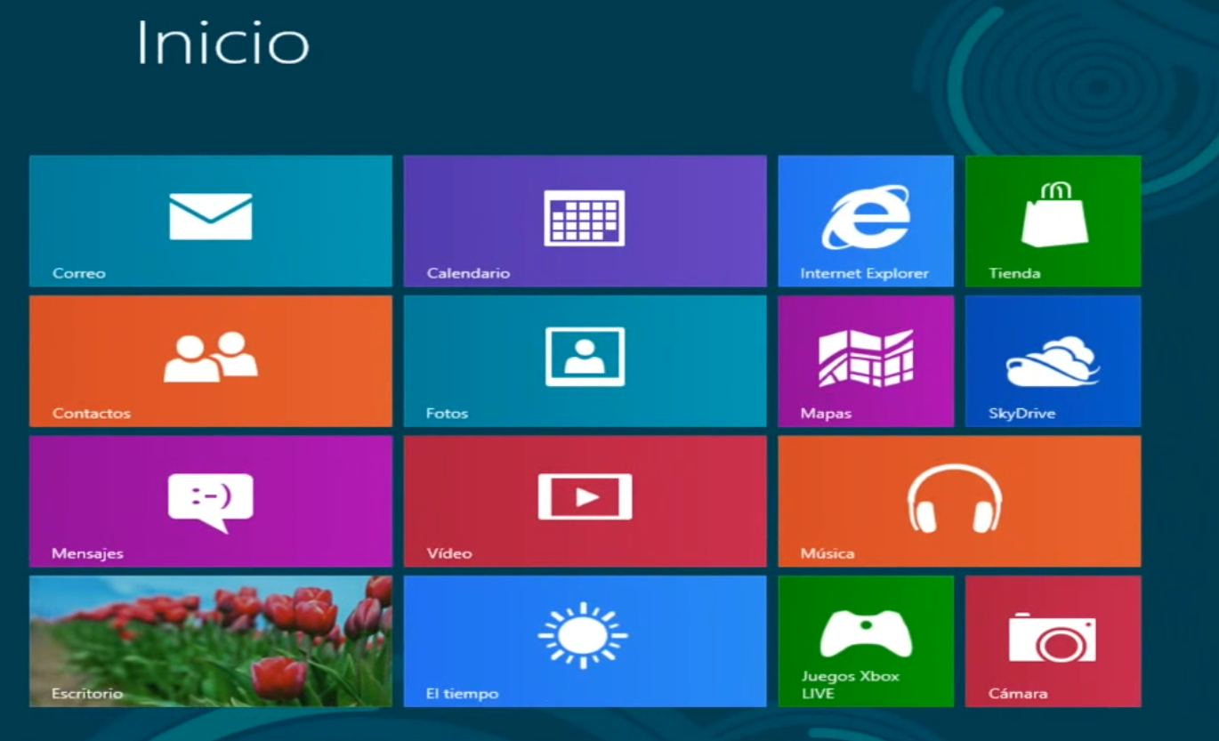Launch Internet Explorer from its tile
Screen dimensions: 1219x741
click(x=866, y=221)
